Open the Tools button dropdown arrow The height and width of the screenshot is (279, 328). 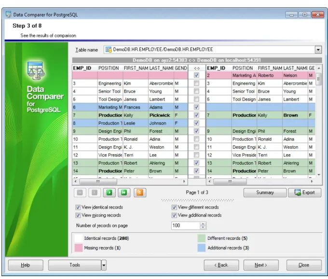pos(104,265)
